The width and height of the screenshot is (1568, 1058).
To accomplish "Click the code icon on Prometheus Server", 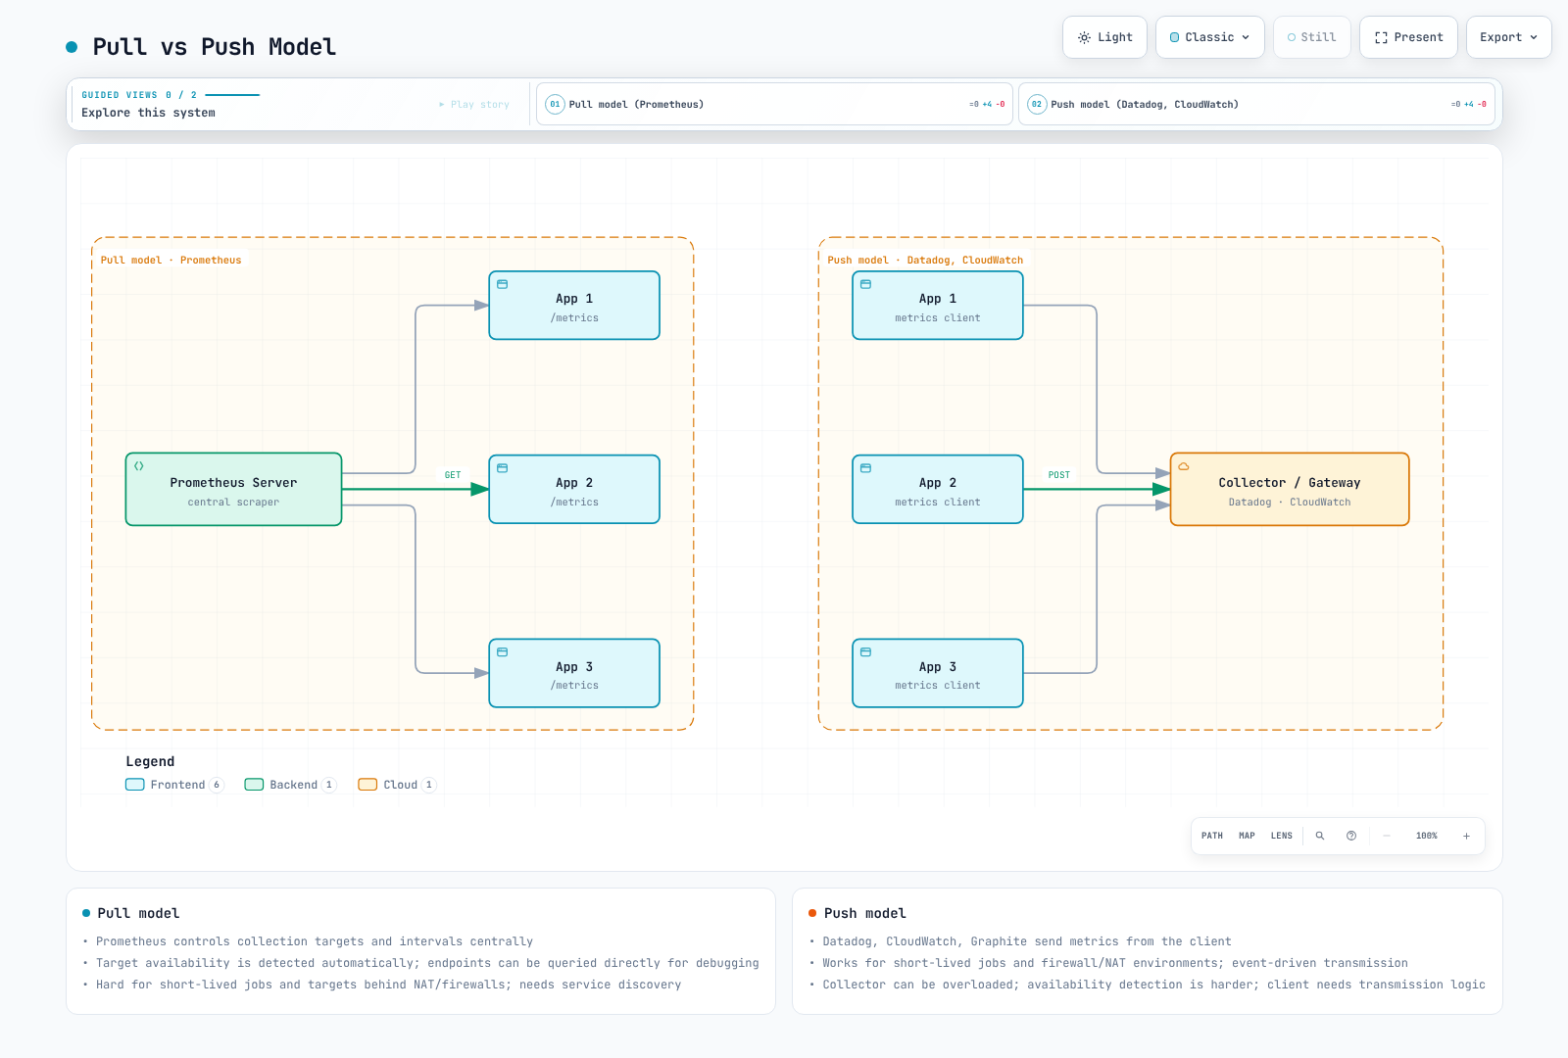I will [x=139, y=466].
